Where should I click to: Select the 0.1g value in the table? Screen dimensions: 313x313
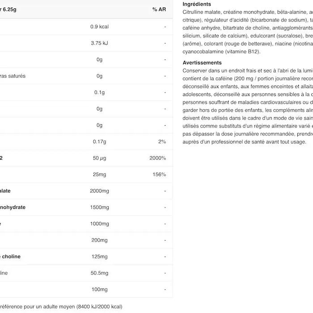tap(99, 93)
